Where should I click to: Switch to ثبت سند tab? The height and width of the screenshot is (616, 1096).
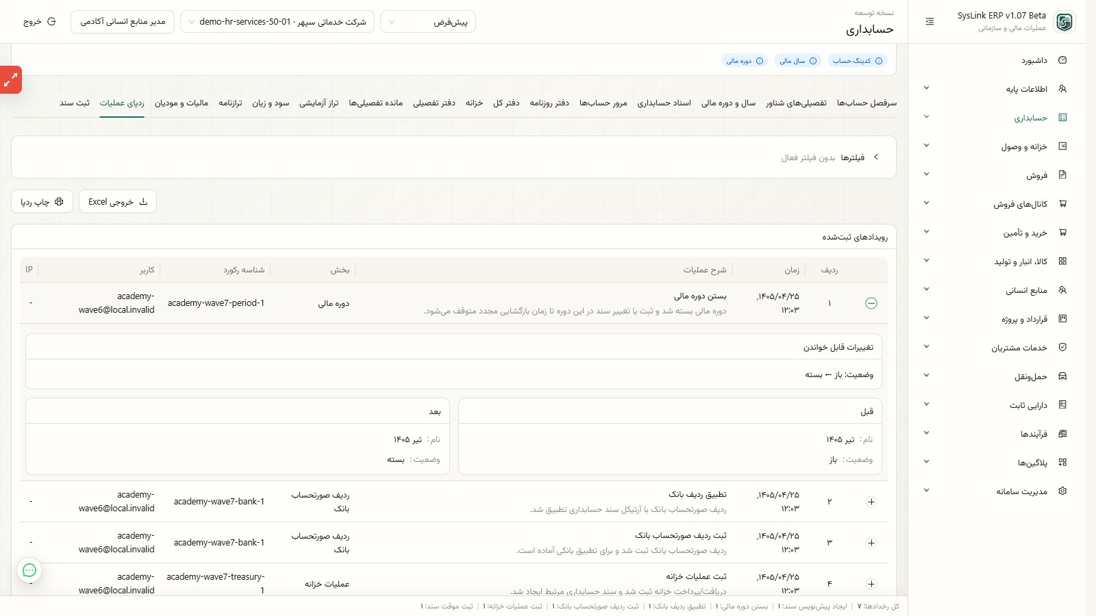75,103
